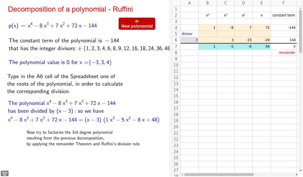Screen dimensions: 303x177
Task: Click cell D6 with value -15
Action: 243,40
